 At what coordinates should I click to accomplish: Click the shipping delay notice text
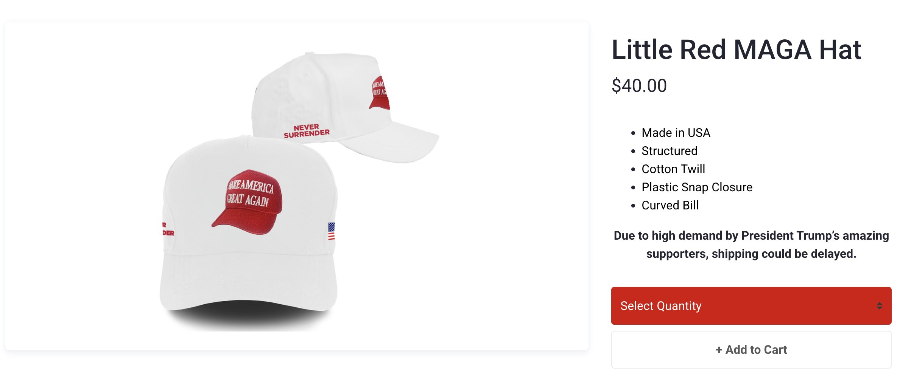pyautogui.click(x=751, y=245)
